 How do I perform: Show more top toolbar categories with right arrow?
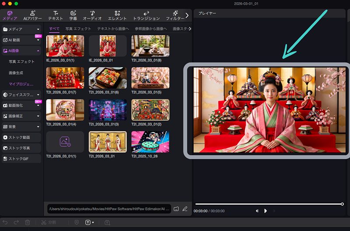click(187, 15)
